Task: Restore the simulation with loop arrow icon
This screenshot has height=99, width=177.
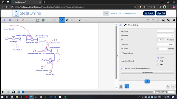Action: tap(14, 92)
